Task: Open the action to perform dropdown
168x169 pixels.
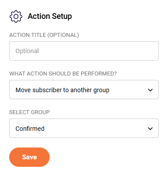Action: (84, 90)
